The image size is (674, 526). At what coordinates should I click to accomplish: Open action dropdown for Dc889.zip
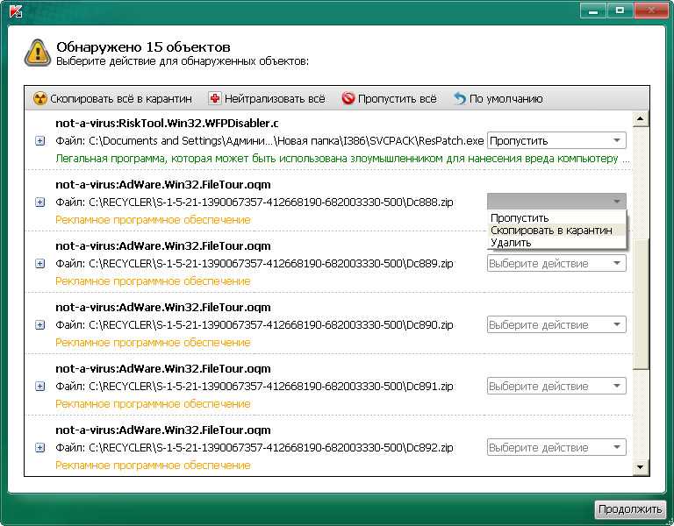(556, 263)
